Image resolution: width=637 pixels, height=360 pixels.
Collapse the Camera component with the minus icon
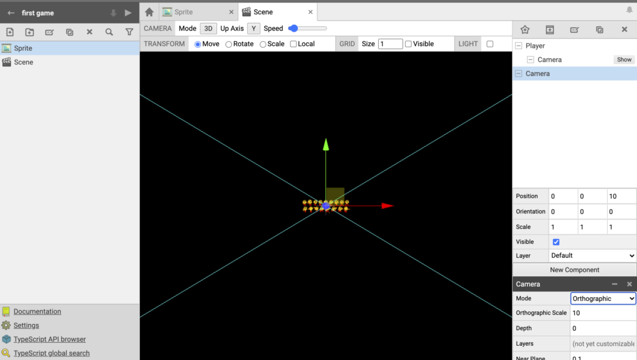[x=615, y=284]
